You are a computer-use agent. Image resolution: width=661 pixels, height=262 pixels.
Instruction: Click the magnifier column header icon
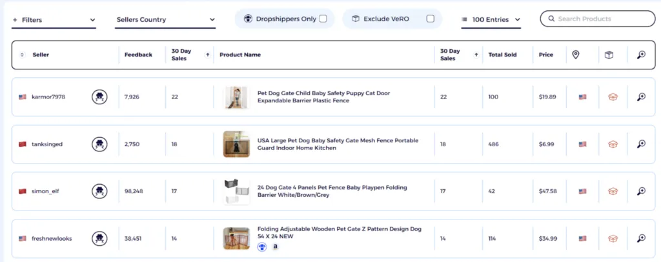641,55
